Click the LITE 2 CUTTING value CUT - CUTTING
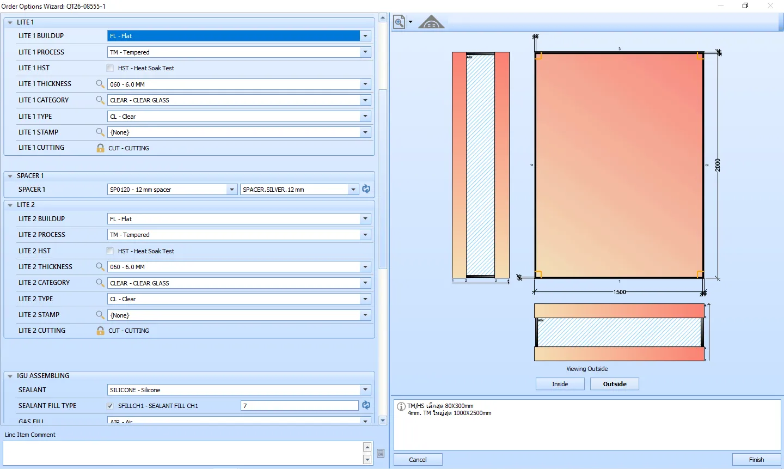 (128, 331)
